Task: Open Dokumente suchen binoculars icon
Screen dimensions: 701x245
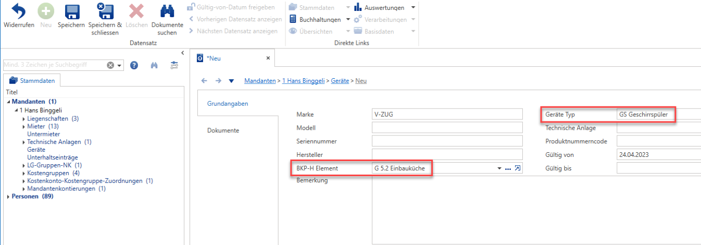Action: (167, 11)
